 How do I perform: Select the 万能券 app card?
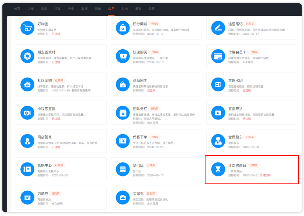click(x=61, y=198)
